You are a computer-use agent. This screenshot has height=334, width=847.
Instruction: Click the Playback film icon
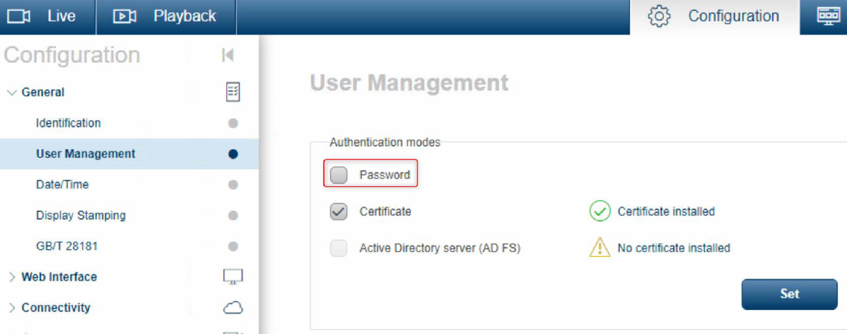125,17
